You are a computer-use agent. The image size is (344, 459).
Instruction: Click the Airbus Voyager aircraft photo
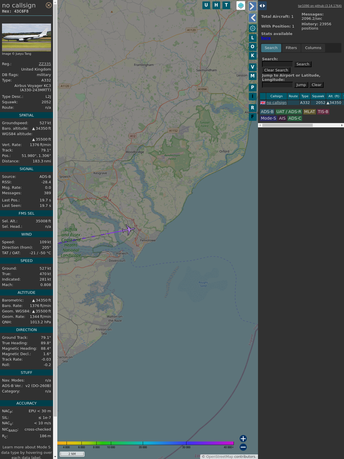26,37
